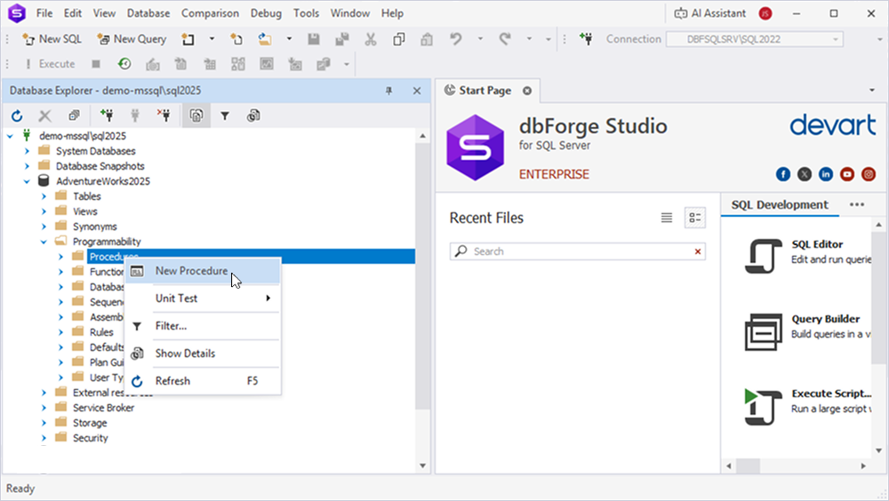
Task: Click the three-dots more tabs button
Action: (x=857, y=204)
